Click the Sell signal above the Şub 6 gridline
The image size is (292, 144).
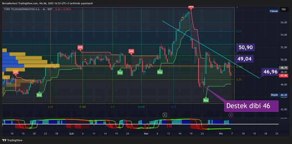(x=80, y=48)
